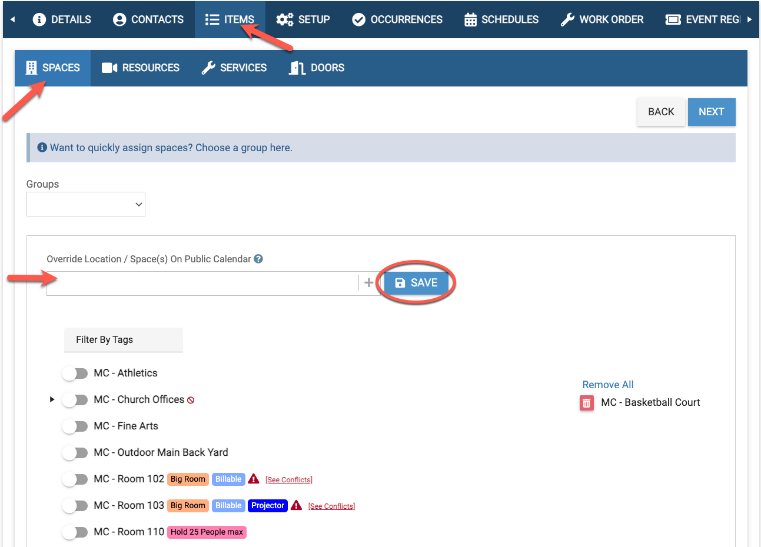Viewport: 761px width, 547px height.
Task: Switch to the CONTACTS tab
Action: [x=148, y=19]
